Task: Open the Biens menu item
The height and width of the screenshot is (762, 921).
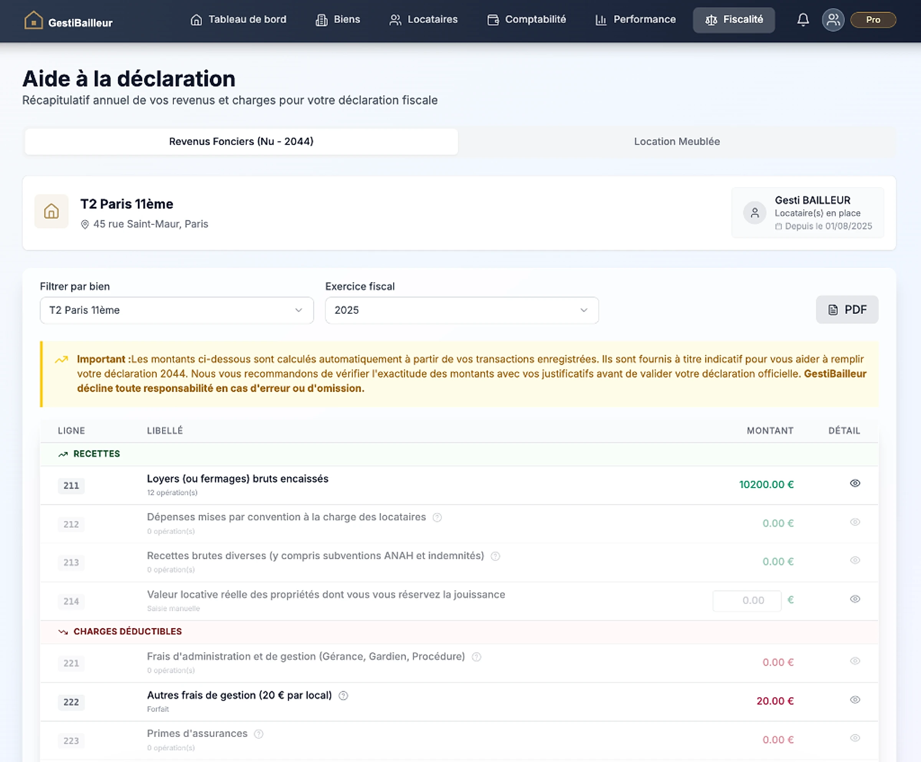Action: tap(338, 20)
